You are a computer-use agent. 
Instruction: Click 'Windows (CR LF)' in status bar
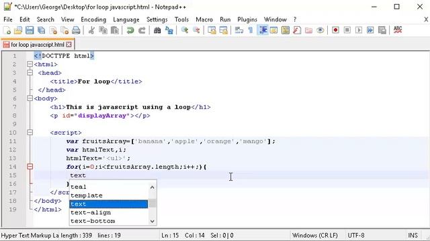click(x=315, y=235)
